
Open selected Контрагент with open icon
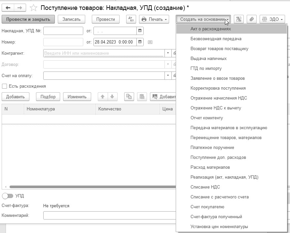(x=174, y=53)
